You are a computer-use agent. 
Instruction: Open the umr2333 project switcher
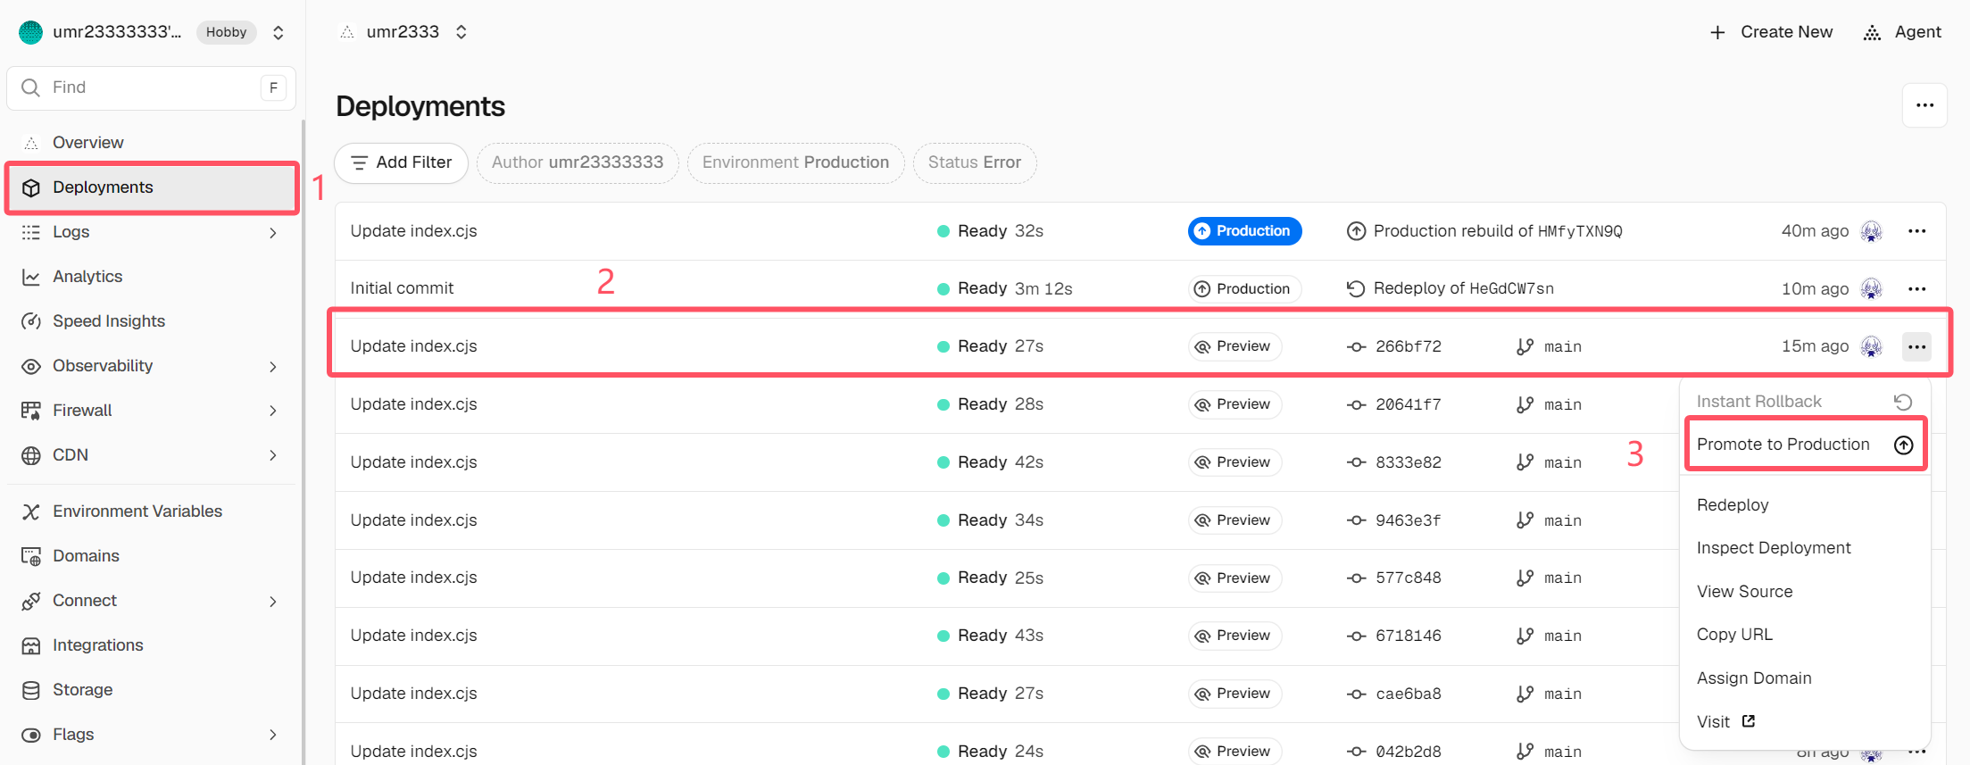point(461,32)
